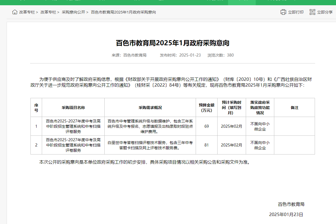This screenshot has width=336, height=224.
Task: Click the page title 百色市教育局2025年1月政府采购意向
Action: point(173,43)
